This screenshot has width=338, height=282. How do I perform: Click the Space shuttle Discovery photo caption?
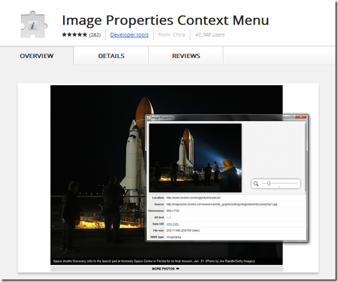point(154,261)
